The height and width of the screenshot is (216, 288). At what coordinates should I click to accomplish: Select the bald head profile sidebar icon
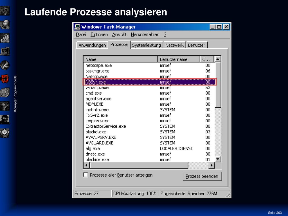point(5,24)
